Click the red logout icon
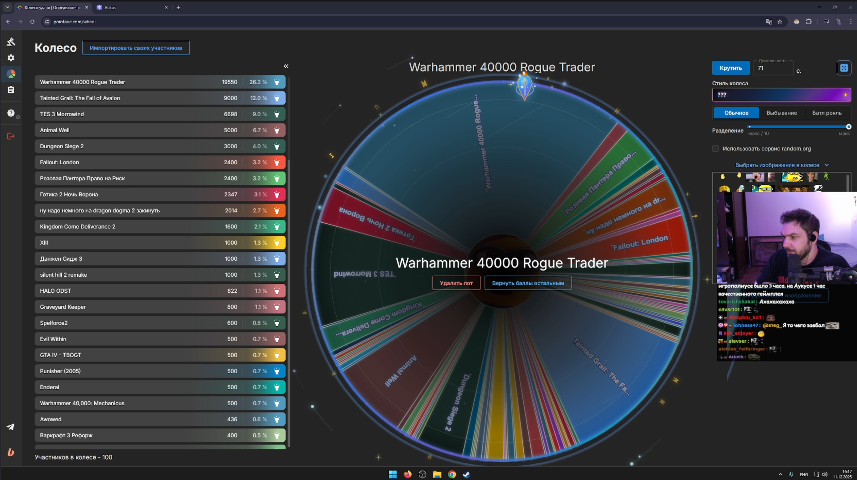This screenshot has width=857, height=480. (x=11, y=136)
